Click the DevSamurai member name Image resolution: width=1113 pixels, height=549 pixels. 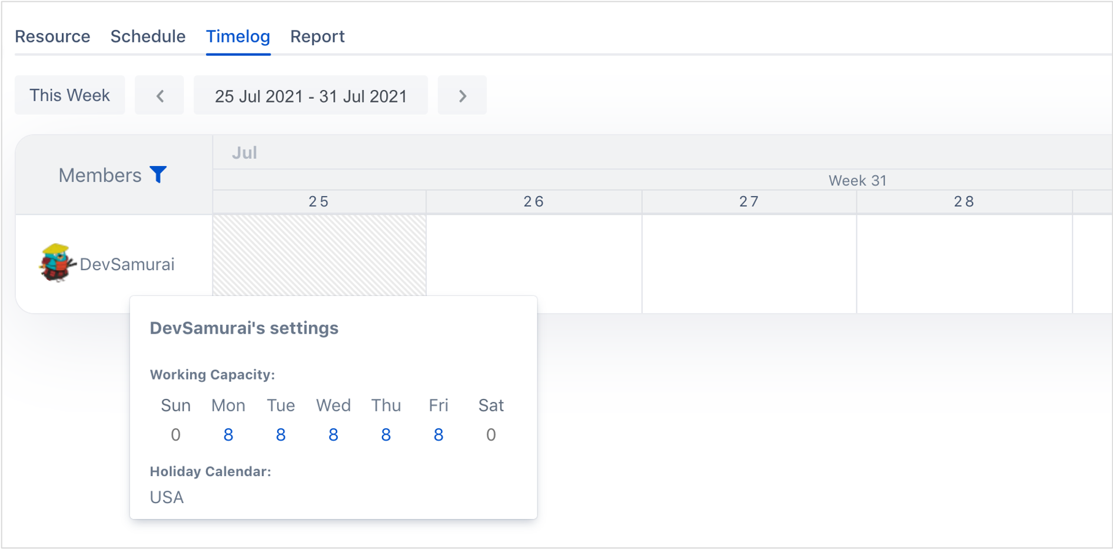[x=127, y=264]
